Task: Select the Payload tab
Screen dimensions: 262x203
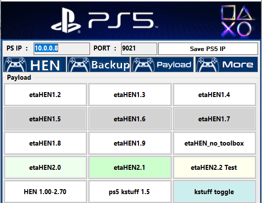Action: coord(162,64)
